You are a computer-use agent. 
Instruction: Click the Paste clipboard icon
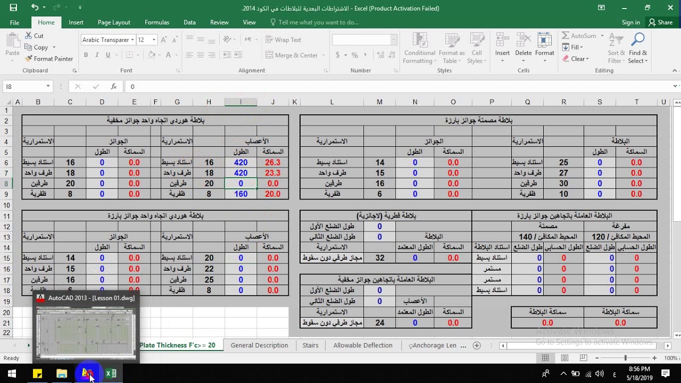[12, 40]
